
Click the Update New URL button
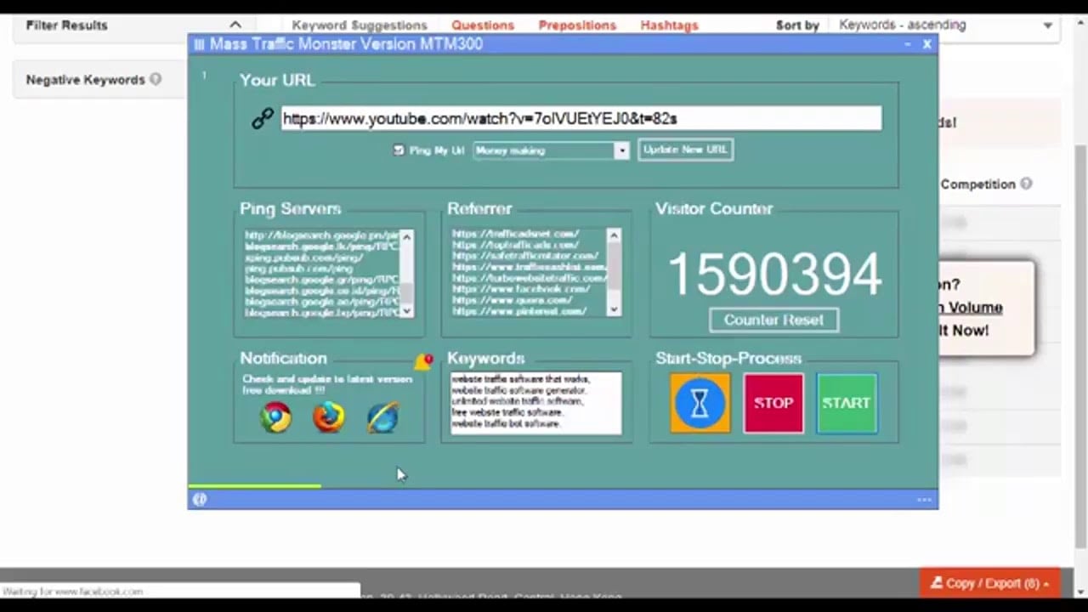click(x=684, y=149)
